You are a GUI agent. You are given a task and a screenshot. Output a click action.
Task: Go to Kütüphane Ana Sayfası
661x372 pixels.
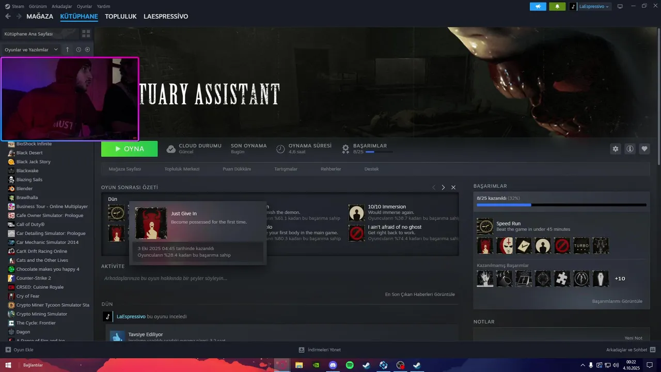[x=40, y=34]
